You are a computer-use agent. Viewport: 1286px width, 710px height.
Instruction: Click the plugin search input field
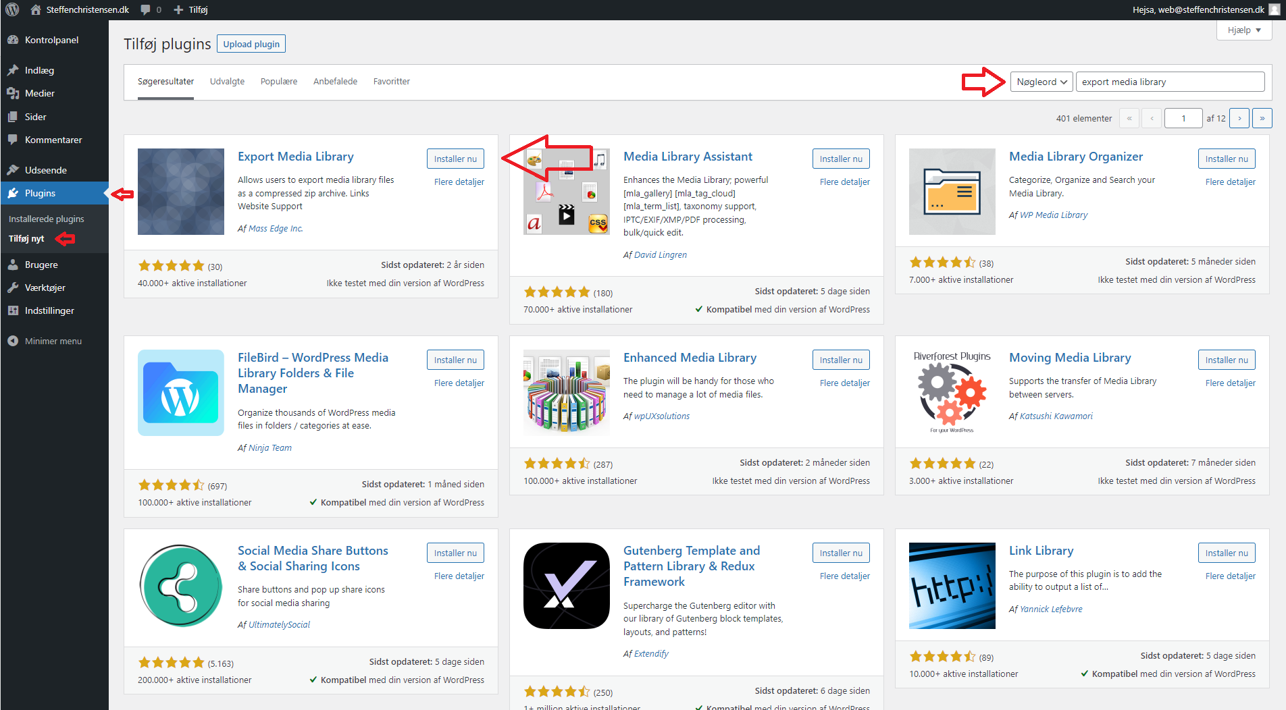[x=1170, y=82]
